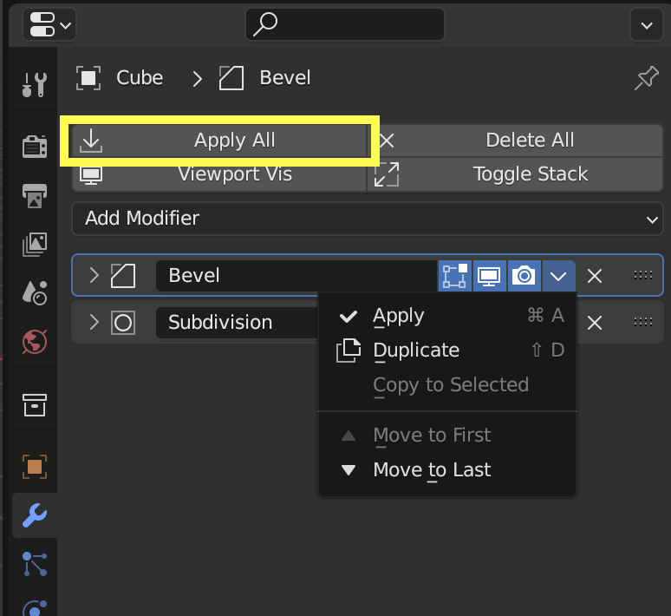The height and width of the screenshot is (616, 671).
Task: Click the Bevel breadcrumb text
Action: pos(285,78)
